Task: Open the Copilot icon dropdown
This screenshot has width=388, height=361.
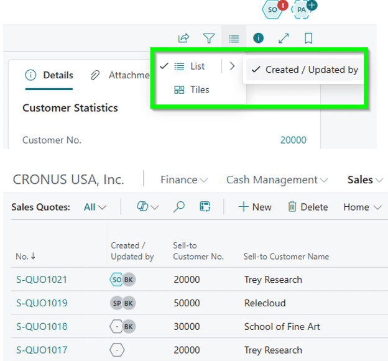Action: pos(147,207)
